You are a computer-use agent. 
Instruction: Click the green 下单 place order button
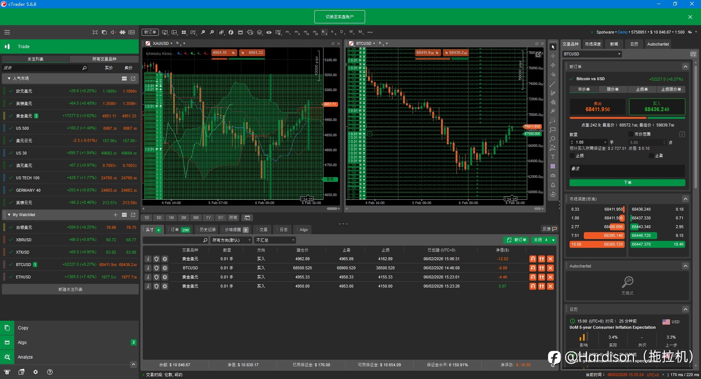(x=627, y=183)
